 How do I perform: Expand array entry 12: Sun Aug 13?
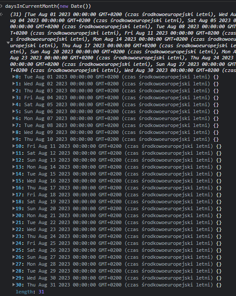pos(13,160)
